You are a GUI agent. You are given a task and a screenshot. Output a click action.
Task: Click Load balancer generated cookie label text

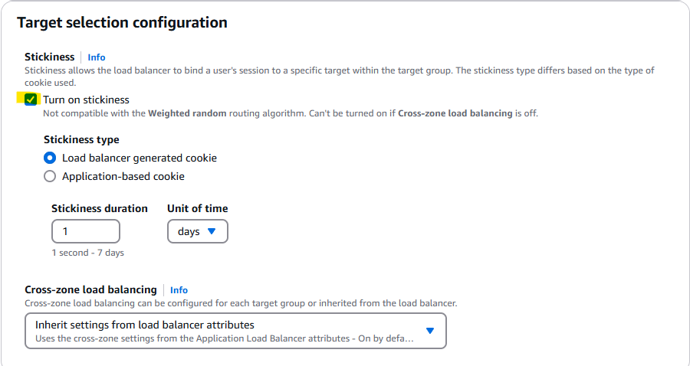(x=140, y=158)
